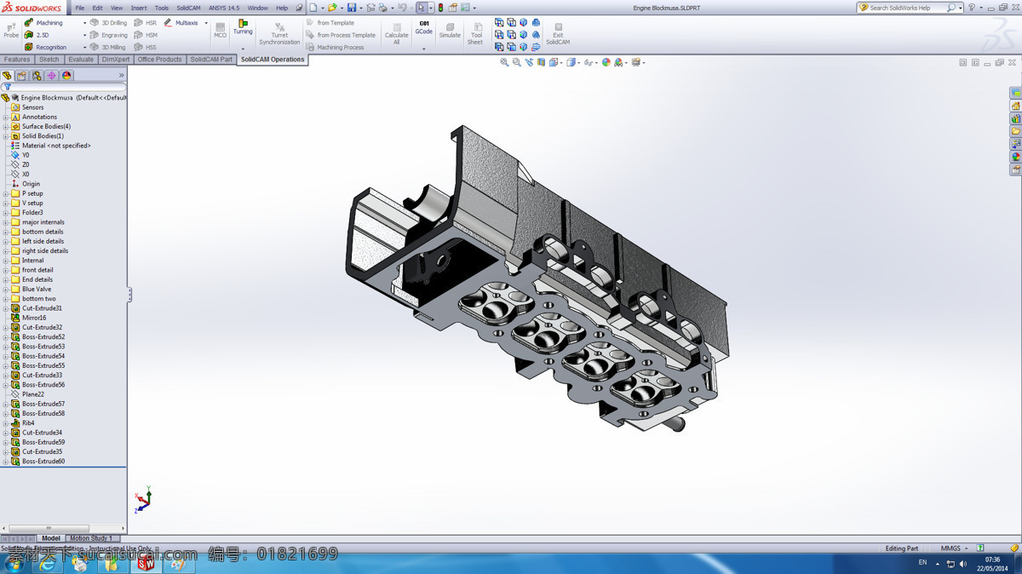Expand the major internals folder
The height and width of the screenshot is (574, 1022).
5,222
